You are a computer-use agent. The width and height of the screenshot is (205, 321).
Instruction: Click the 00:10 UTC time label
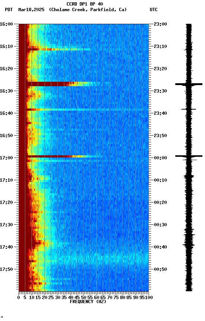[160, 180]
